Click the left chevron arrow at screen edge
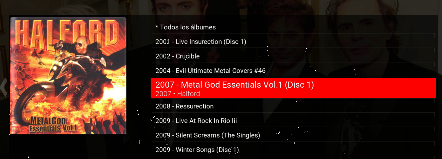Viewport: 442px width, 159px height. (4, 87)
